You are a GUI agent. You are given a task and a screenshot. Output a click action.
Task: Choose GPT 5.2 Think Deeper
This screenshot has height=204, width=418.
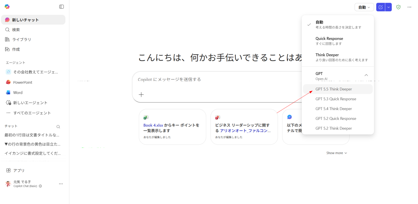338,128
